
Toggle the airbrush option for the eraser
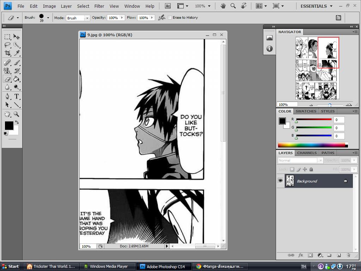click(x=161, y=18)
